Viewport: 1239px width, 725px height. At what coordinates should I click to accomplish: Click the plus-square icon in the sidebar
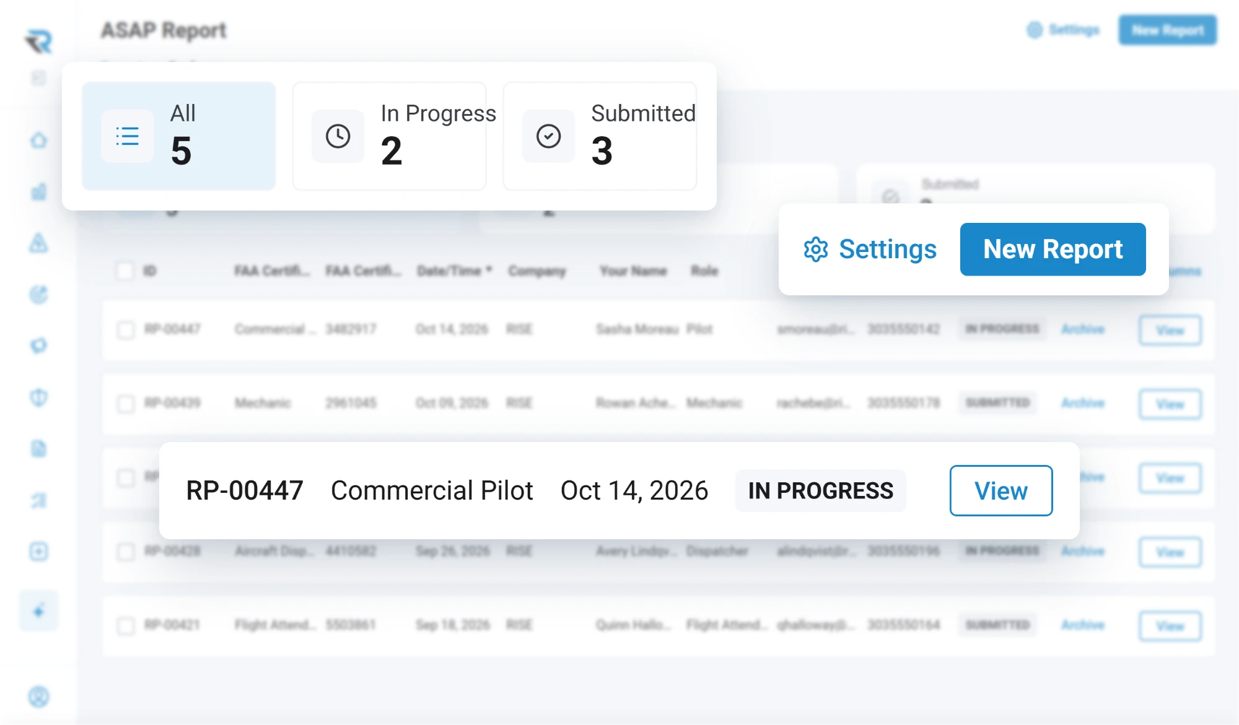(38, 551)
